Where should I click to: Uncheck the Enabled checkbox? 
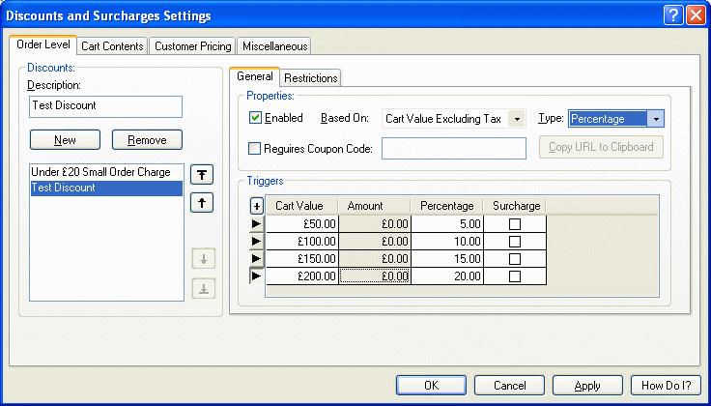click(256, 118)
